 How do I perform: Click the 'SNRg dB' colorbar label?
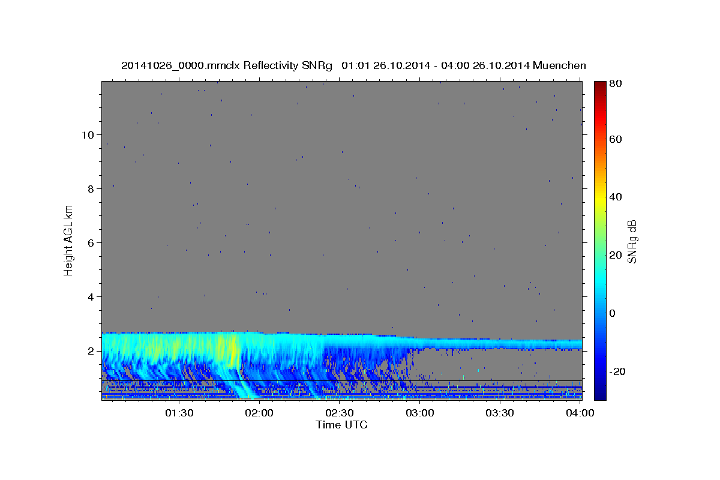(632, 241)
